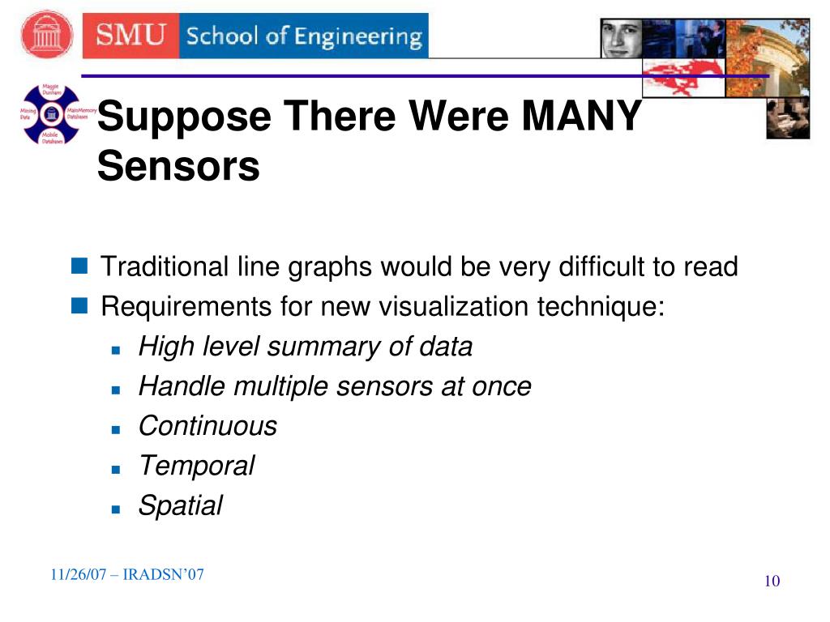Click the blue School of Engineering banner
This screenshot has height=622, width=830.
304,36
